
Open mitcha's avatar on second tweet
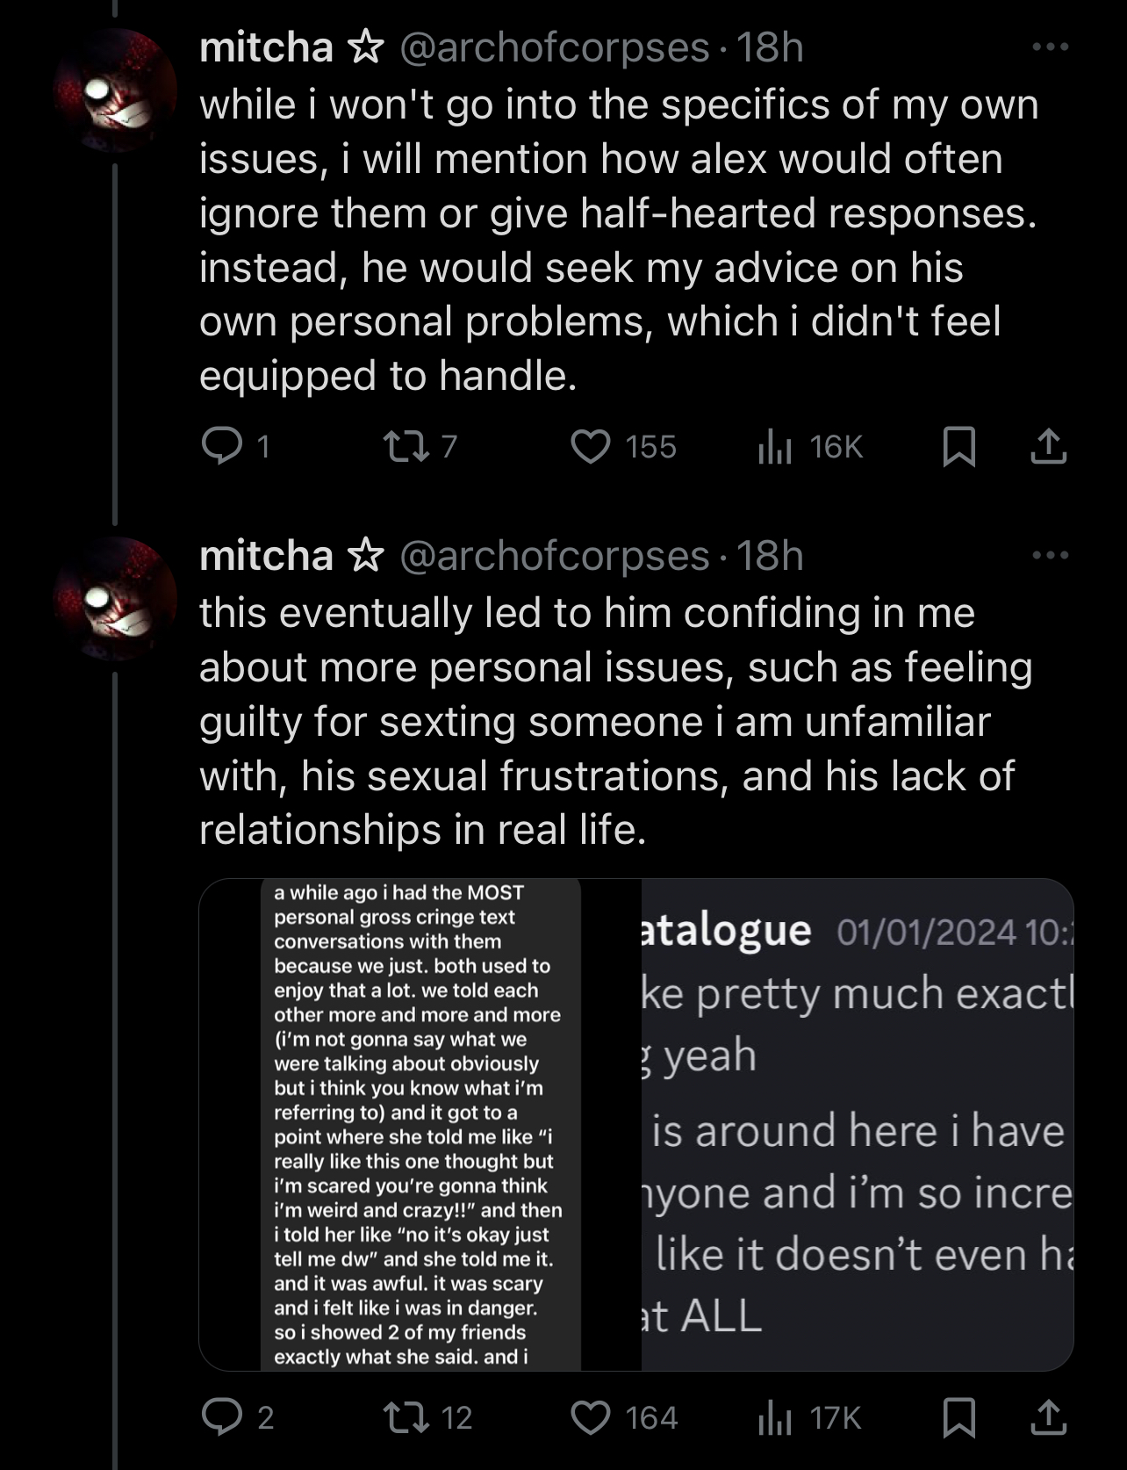click(115, 599)
